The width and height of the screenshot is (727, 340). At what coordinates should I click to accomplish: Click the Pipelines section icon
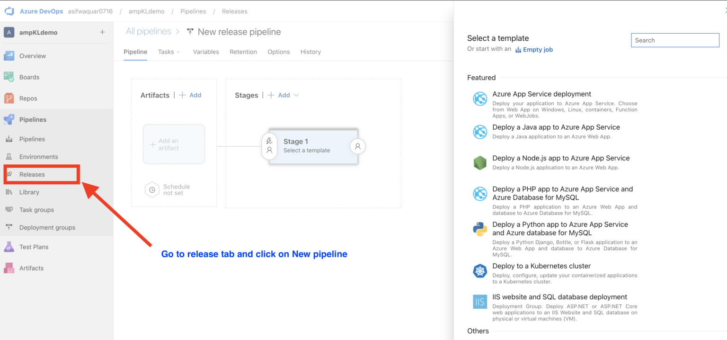[x=9, y=120]
